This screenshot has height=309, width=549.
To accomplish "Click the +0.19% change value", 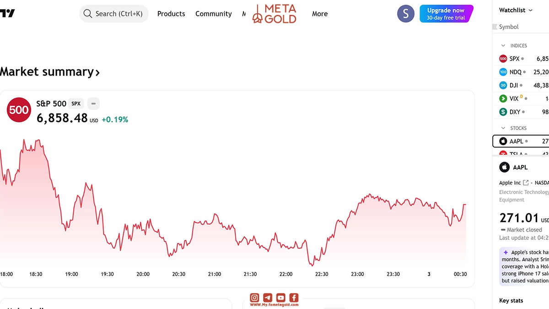I will tap(115, 119).
